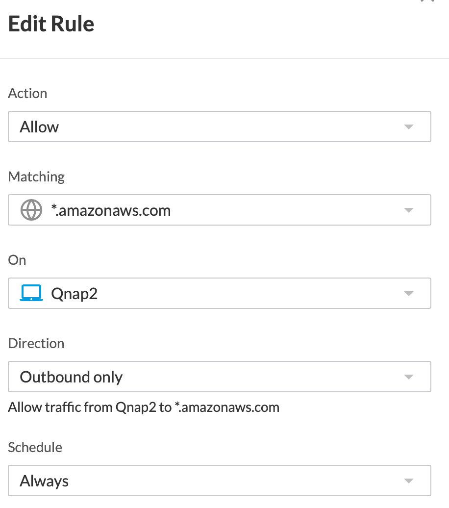
Task: Click the Direction field's down arrow
Action: point(408,377)
